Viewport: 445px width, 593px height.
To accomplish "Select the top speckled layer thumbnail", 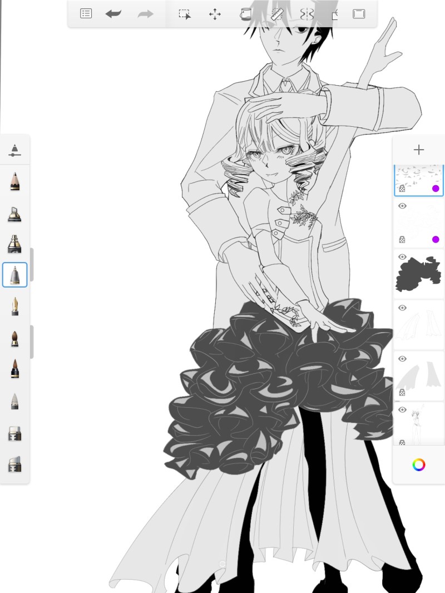I will 418,180.
